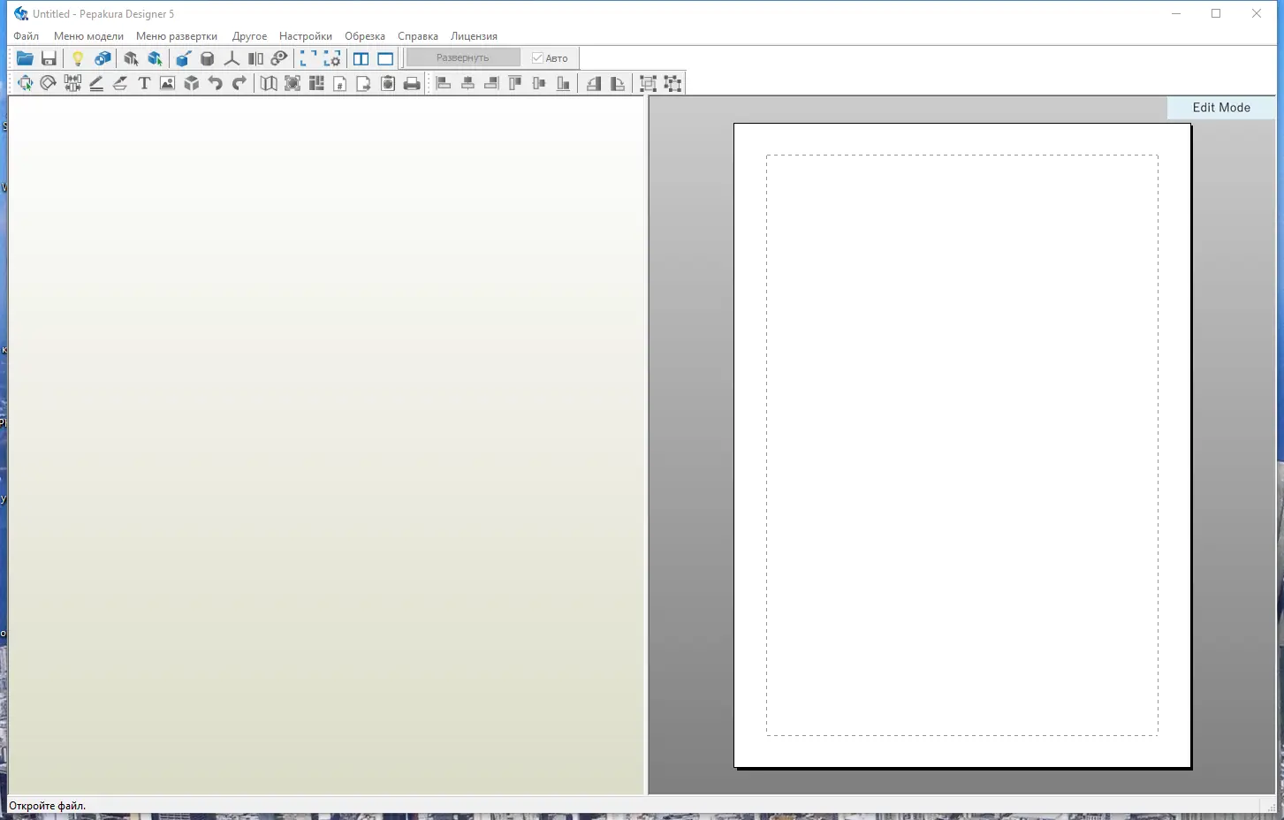This screenshot has width=1284, height=820.
Task: Click the blue cube with arrow icon
Action: click(183, 58)
